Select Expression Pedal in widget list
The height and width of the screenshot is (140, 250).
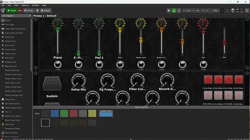click(12, 128)
